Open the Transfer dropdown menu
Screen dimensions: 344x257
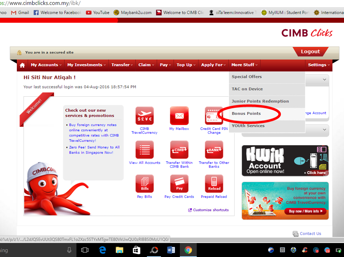click(122, 65)
